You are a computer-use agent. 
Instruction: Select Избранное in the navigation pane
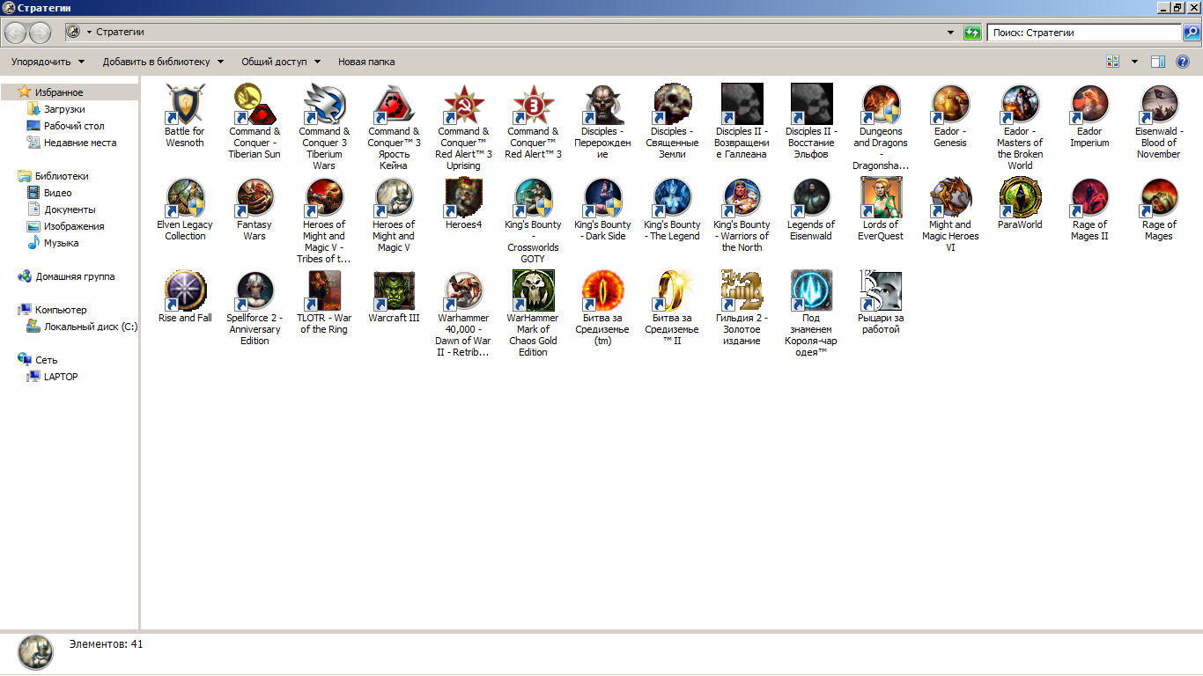60,92
